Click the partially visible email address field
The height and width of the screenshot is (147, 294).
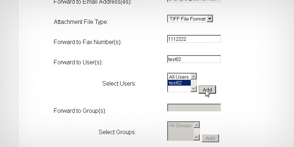pyautogui.click(x=194, y=1)
